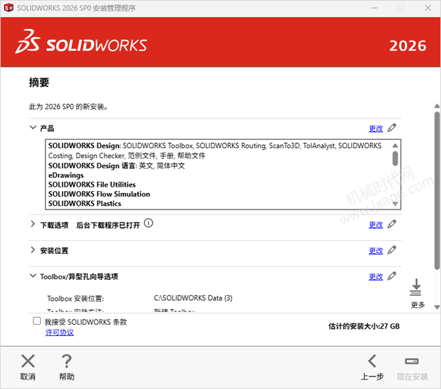Viewport: 441px width, 389px height.
Task: Click the pencil icon beside 产品
Action: point(391,128)
